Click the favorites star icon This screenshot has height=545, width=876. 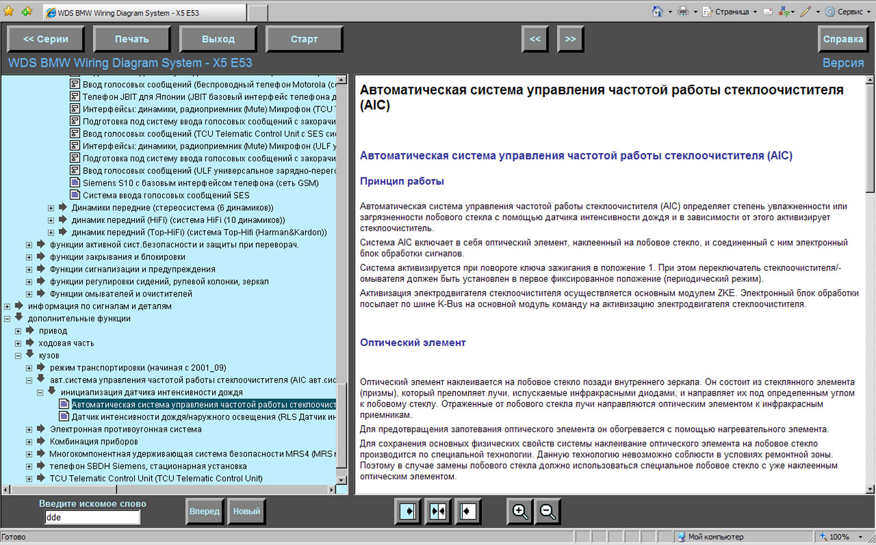(x=9, y=11)
